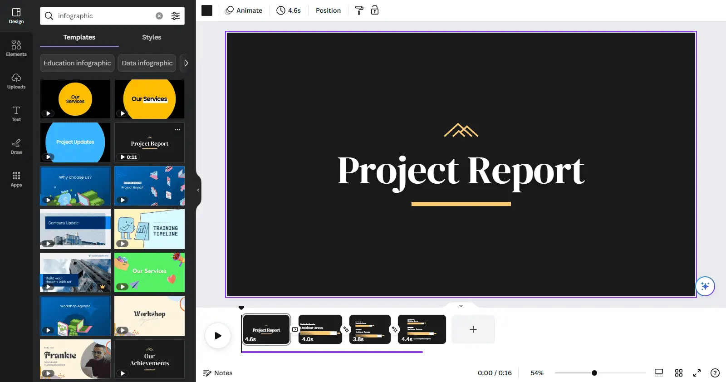Viewport: 726px width, 382px height.
Task: Adjust the zoom slider handle
Action: [x=594, y=373]
